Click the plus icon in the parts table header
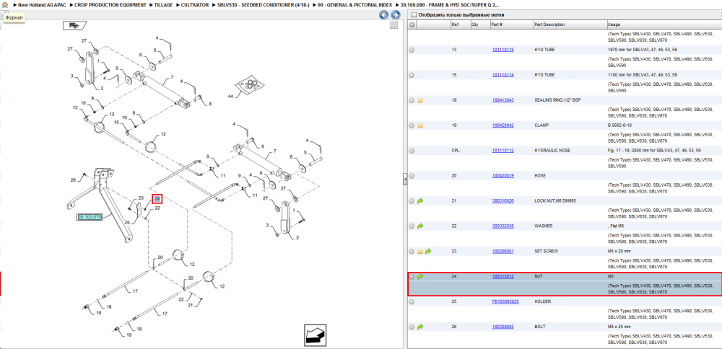The width and height of the screenshot is (722, 349). coord(412,25)
